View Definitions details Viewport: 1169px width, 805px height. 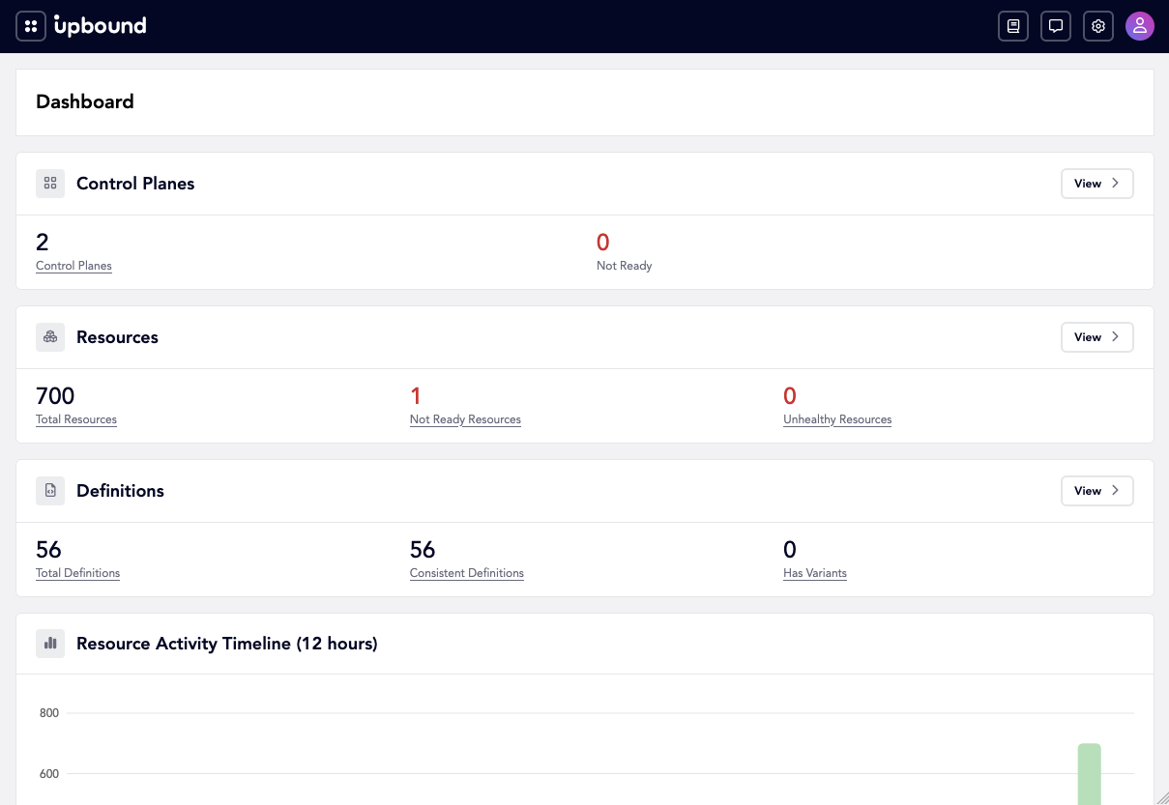1097,491
